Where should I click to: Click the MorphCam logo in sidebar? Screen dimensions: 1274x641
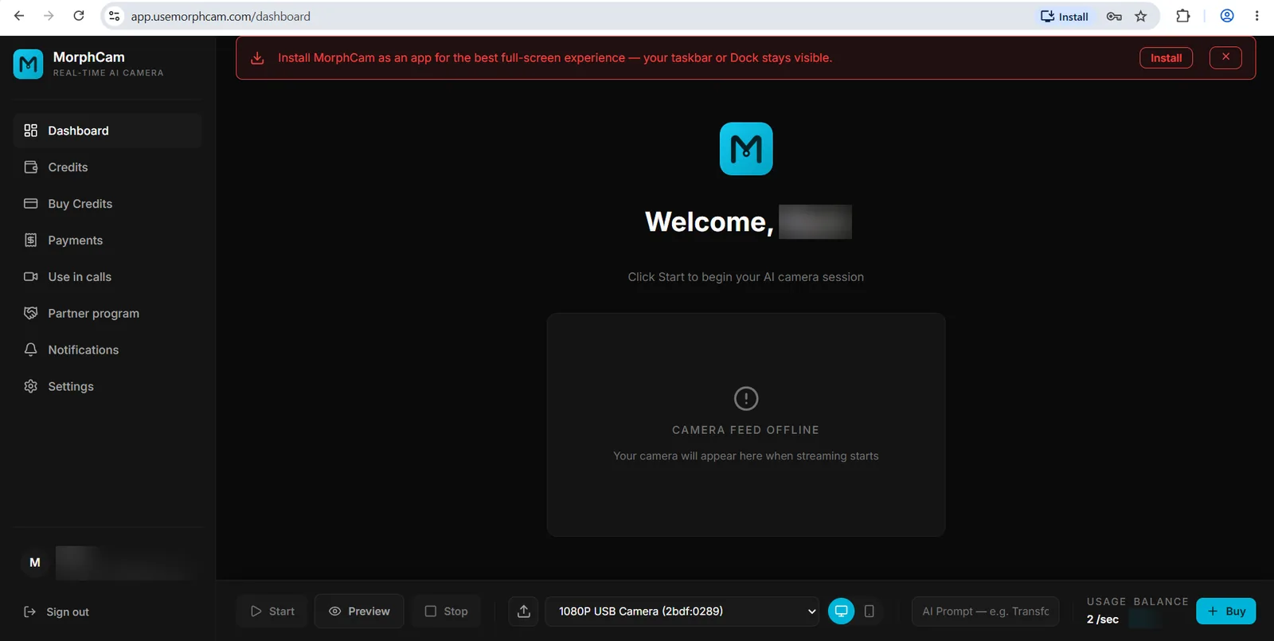pyautogui.click(x=29, y=64)
